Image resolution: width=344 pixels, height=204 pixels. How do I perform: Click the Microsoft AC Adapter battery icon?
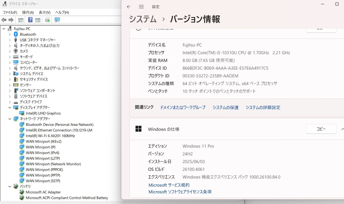coord(22,192)
